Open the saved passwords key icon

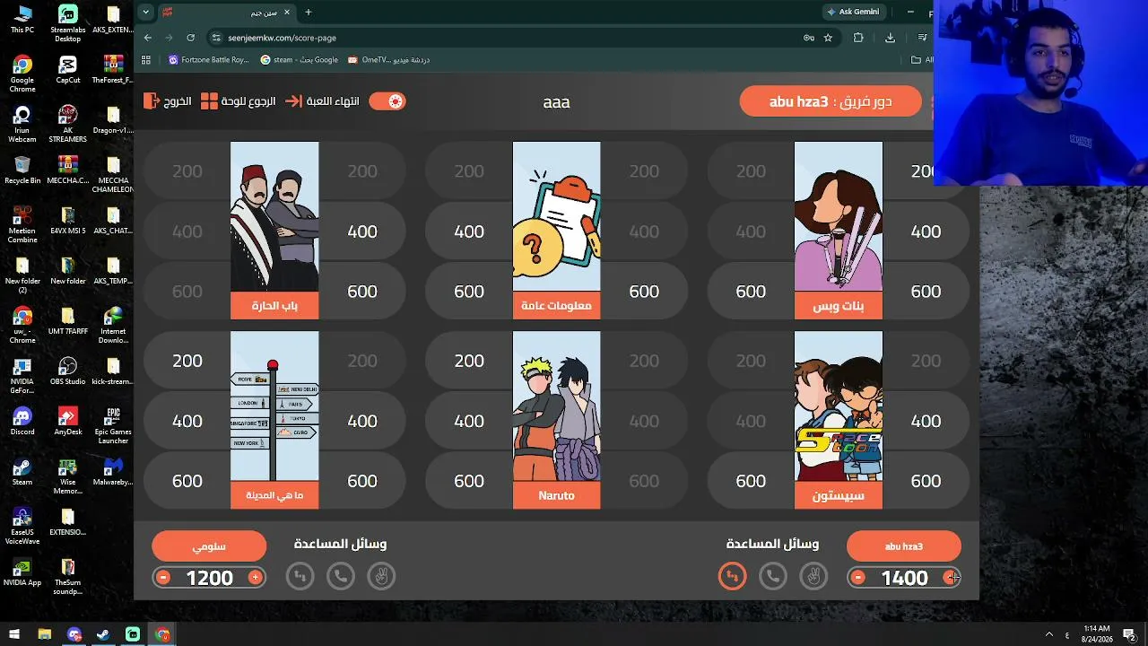coord(808,38)
